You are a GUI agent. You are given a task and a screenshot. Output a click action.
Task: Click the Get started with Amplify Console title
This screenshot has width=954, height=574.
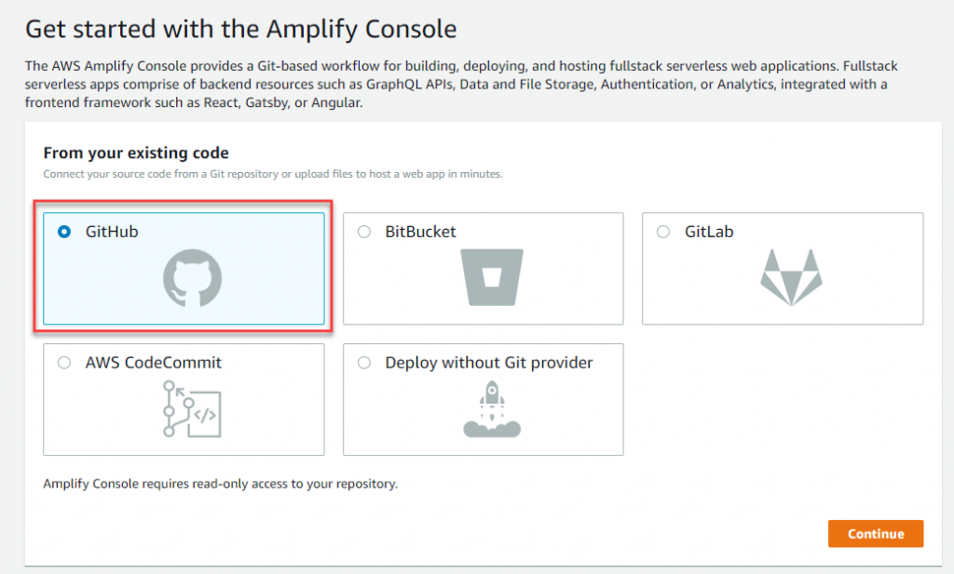tap(239, 29)
